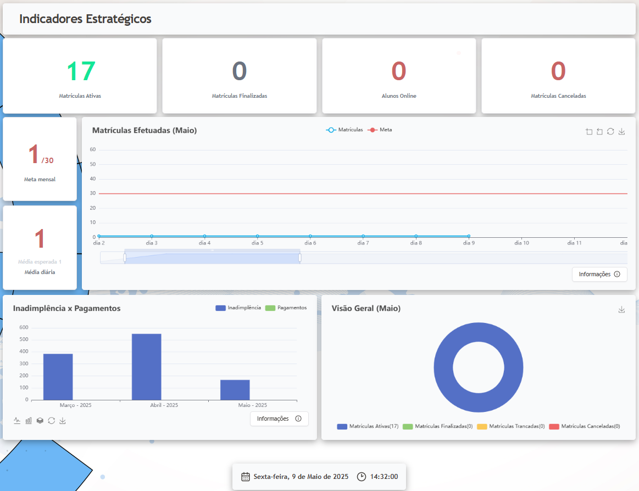
Task: Restore the Inadimplência x Pagamentos chart
Action: tap(51, 421)
